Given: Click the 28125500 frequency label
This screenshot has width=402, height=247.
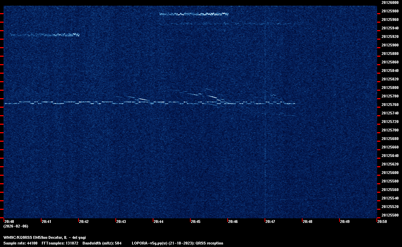Looking at the screenshot, I should coord(390,215).
